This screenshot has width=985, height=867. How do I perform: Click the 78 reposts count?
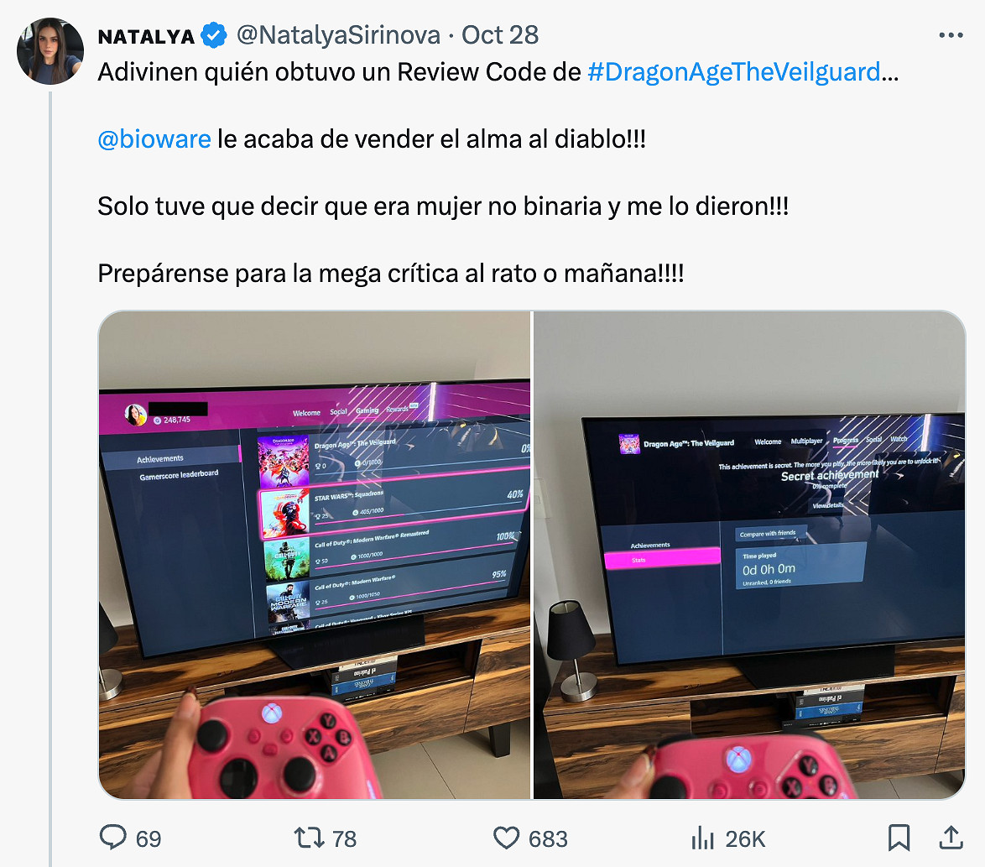[x=344, y=838]
